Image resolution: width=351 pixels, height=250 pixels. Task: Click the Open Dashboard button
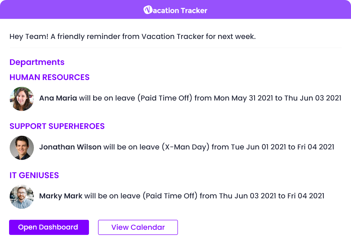[x=49, y=227]
